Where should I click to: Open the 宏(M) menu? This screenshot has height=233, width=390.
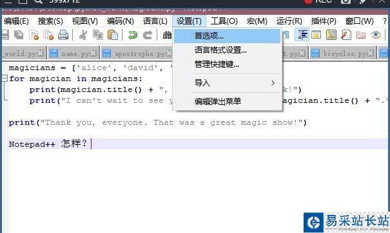tap(257, 21)
